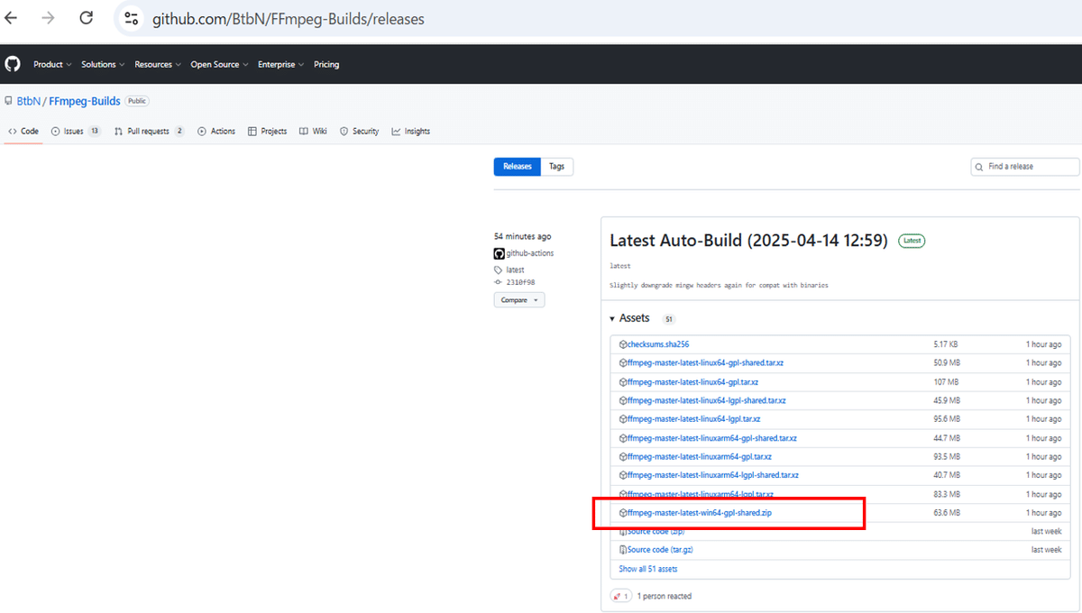Select the Releases button

518,167
